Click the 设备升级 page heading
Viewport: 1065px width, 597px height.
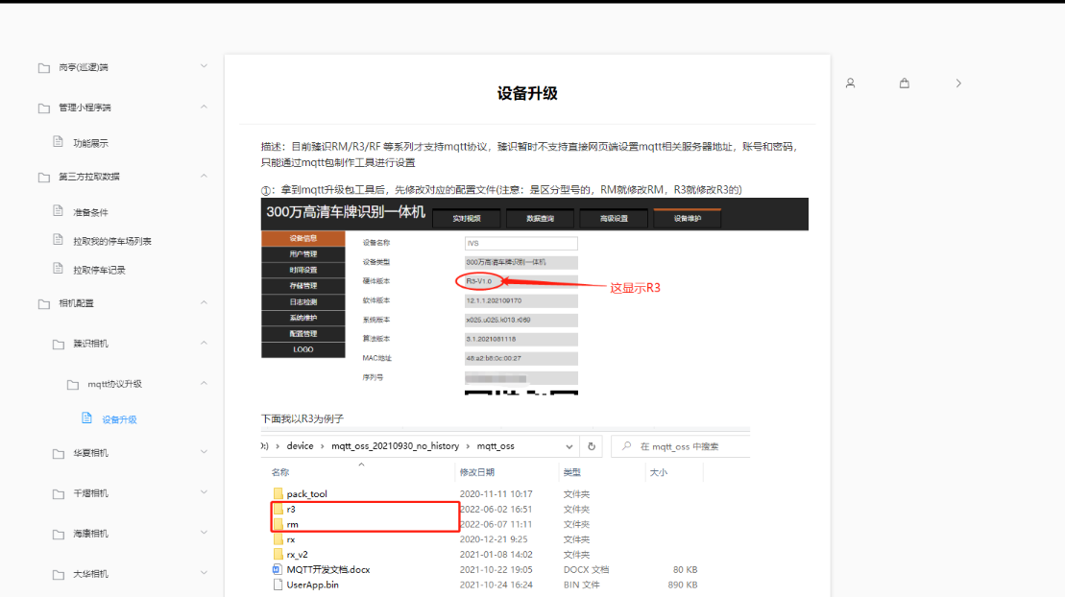(527, 94)
